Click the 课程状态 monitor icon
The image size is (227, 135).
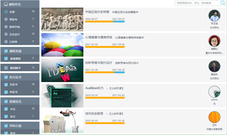pos(6,4)
